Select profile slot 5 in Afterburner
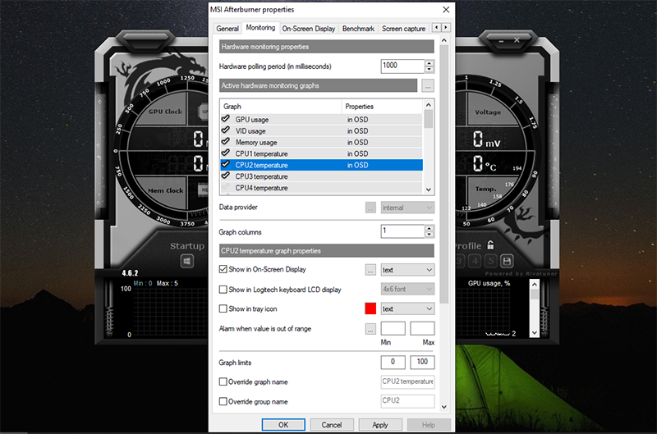The width and height of the screenshot is (657, 434). click(490, 262)
